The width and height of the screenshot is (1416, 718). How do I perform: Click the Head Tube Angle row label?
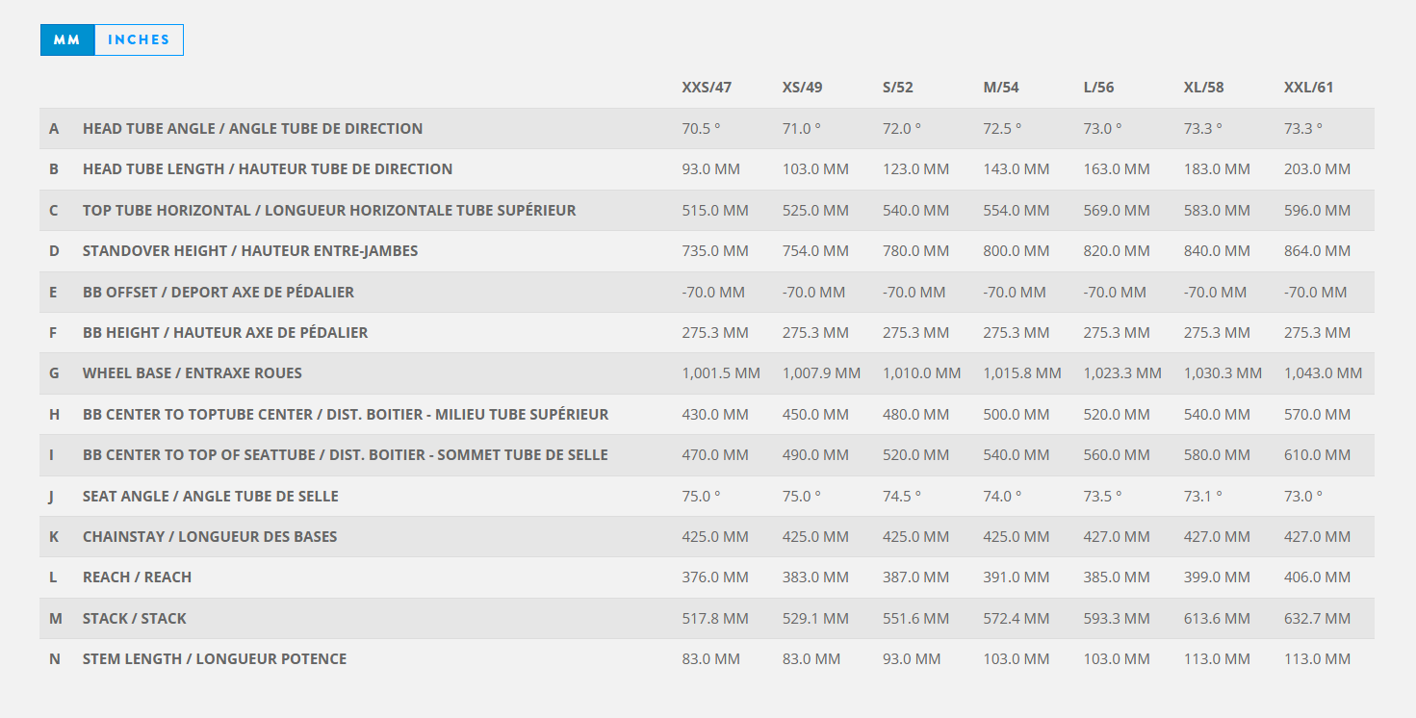click(x=252, y=129)
